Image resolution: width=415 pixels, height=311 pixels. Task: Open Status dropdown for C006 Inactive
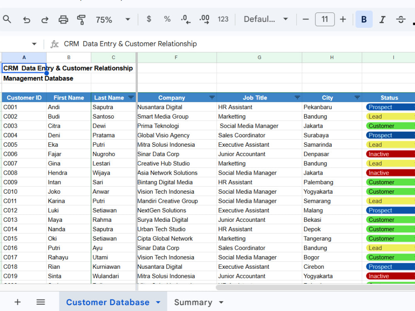(391, 154)
